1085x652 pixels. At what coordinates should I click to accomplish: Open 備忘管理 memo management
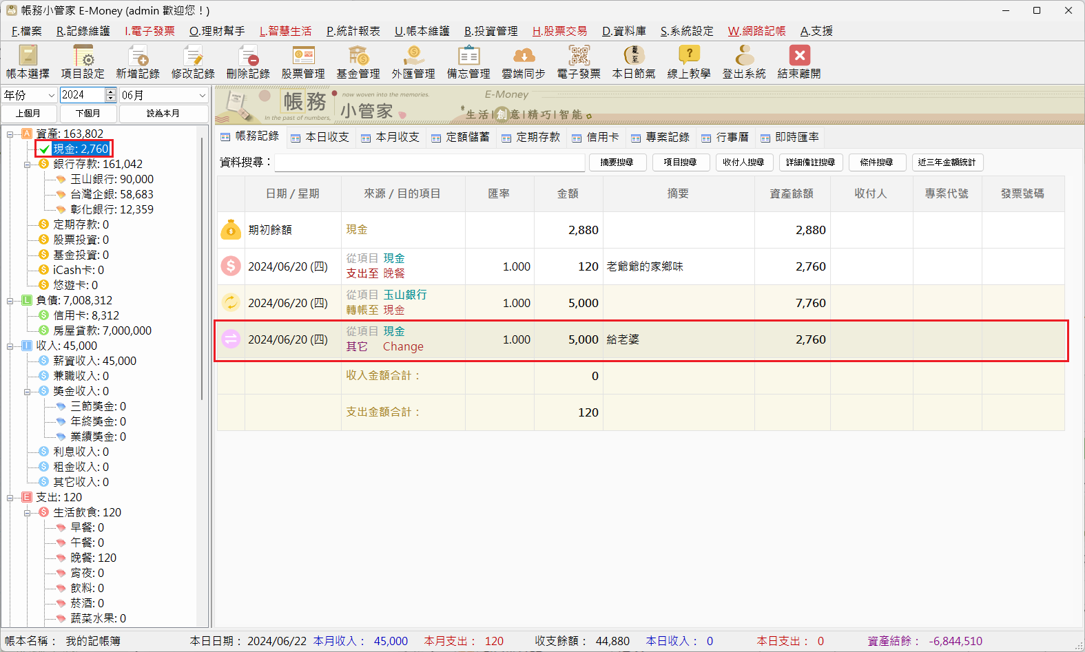click(x=468, y=61)
